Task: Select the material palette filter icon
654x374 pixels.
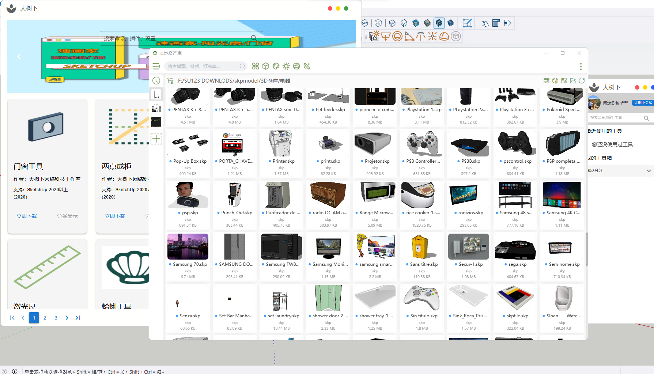Action: point(276,66)
